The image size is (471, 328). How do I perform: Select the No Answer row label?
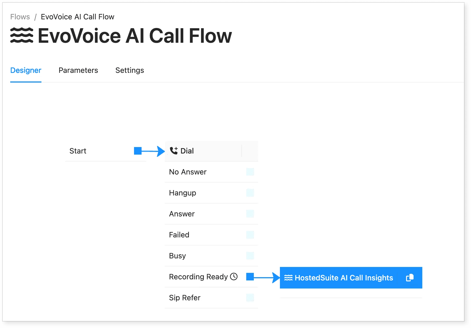coord(188,172)
